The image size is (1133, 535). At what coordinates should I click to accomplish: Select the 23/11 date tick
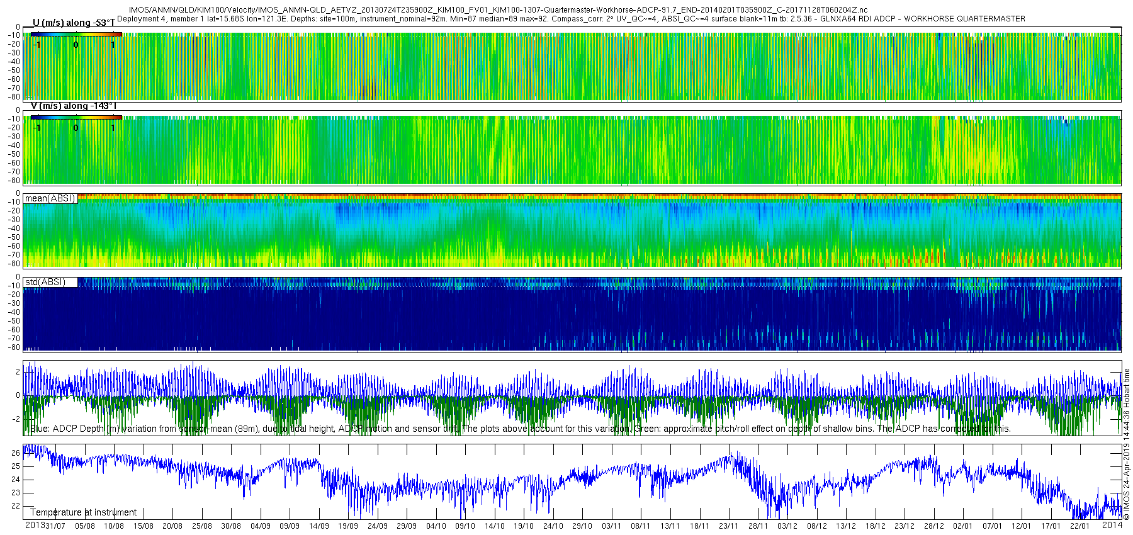click(729, 526)
